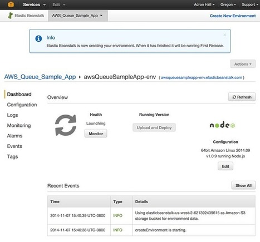Click the S3 storage bucket event detail

point(190,216)
